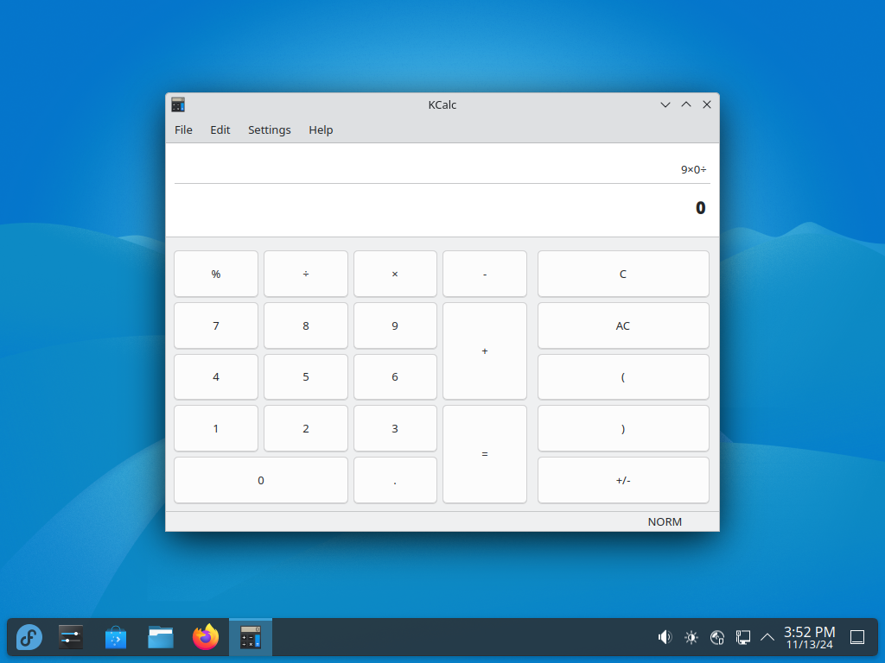The width and height of the screenshot is (885, 663).
Task: Toggle sign with the +/- button
Action: point(623,480)
